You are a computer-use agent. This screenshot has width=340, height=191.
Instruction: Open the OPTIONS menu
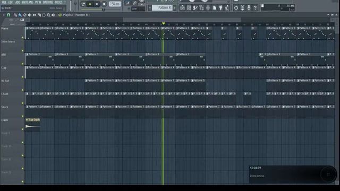(x=48, y=2)
